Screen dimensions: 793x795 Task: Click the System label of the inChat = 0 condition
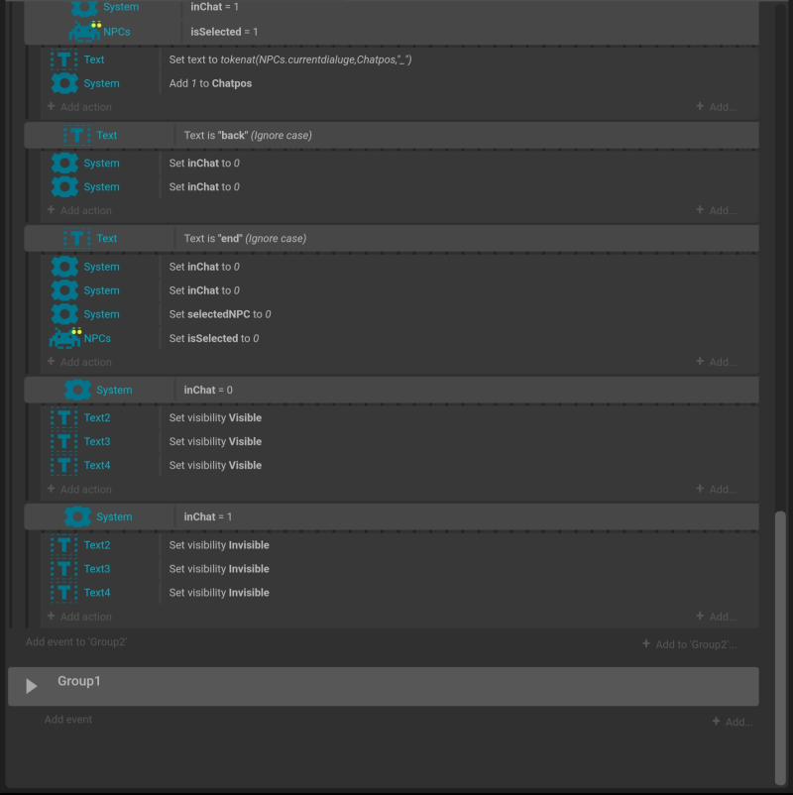coord(114,390)
